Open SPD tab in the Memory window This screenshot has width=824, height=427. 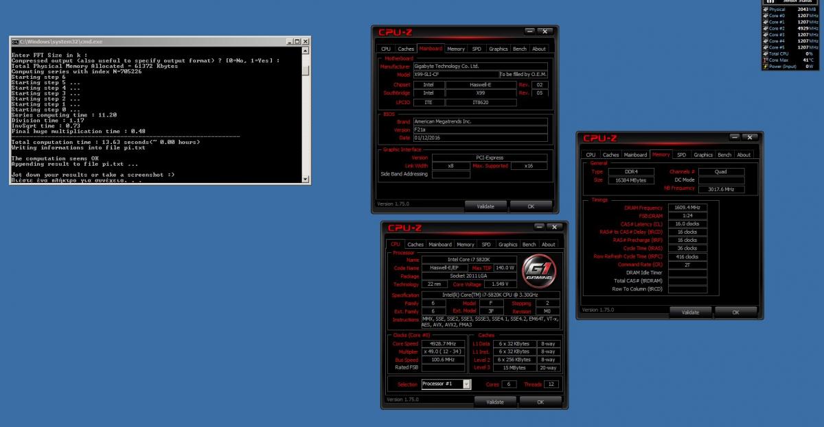pos(681,155)
